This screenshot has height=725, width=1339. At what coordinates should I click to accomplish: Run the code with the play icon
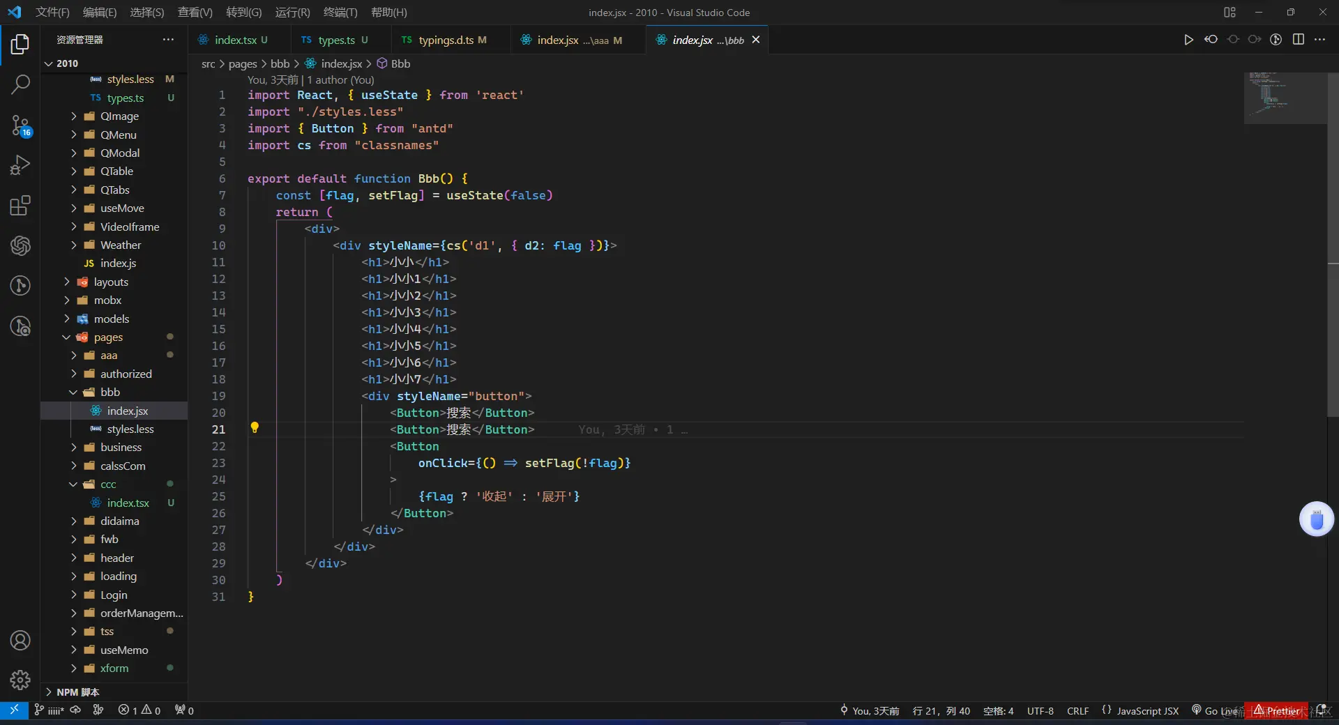tap(1188, 40)
